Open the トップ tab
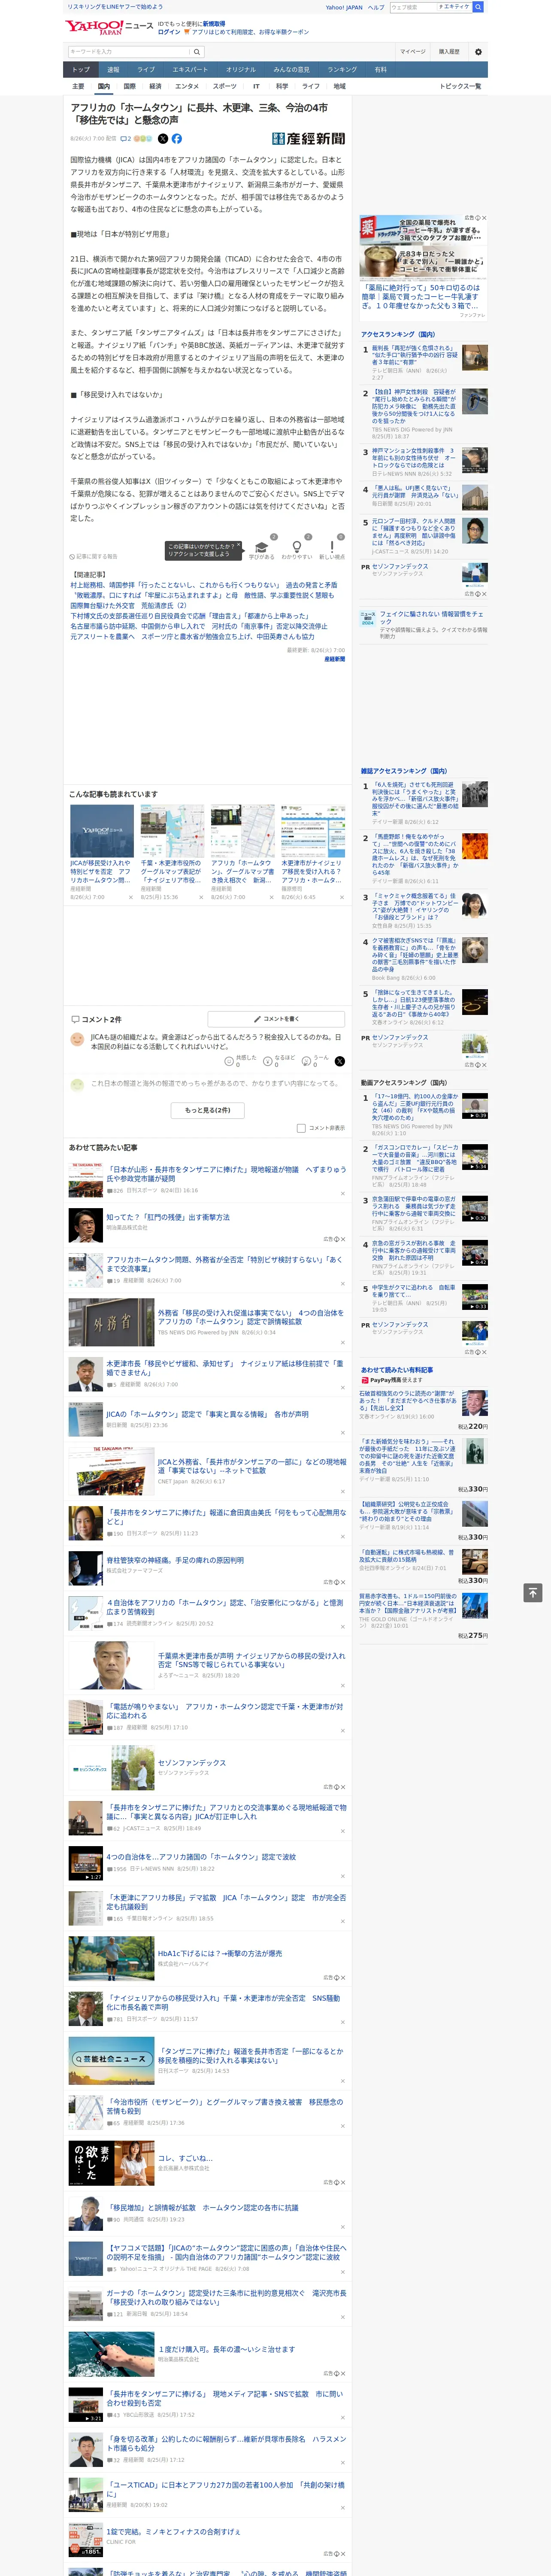Viewport: 551px width, 2576px height. point(81,70)
